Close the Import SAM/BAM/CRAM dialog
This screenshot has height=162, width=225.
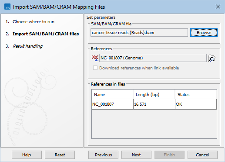[x=218, y=7]
